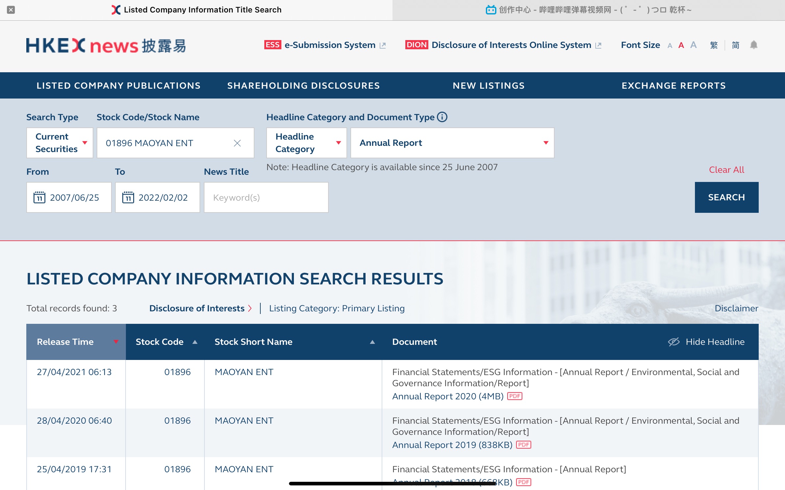Open Exchange Reports menu

(674, 85)
